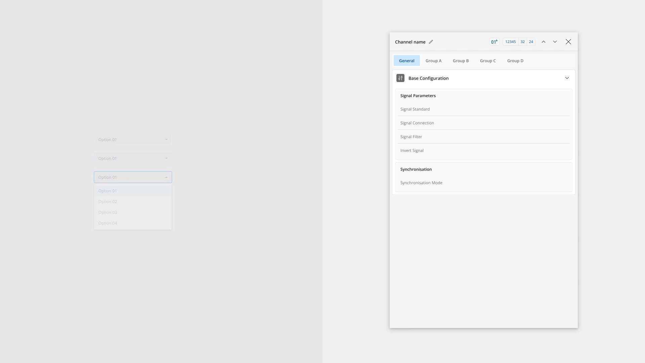645x363 pixels.
Task: Switch to the Group A tab
Action: click(433, 61)
